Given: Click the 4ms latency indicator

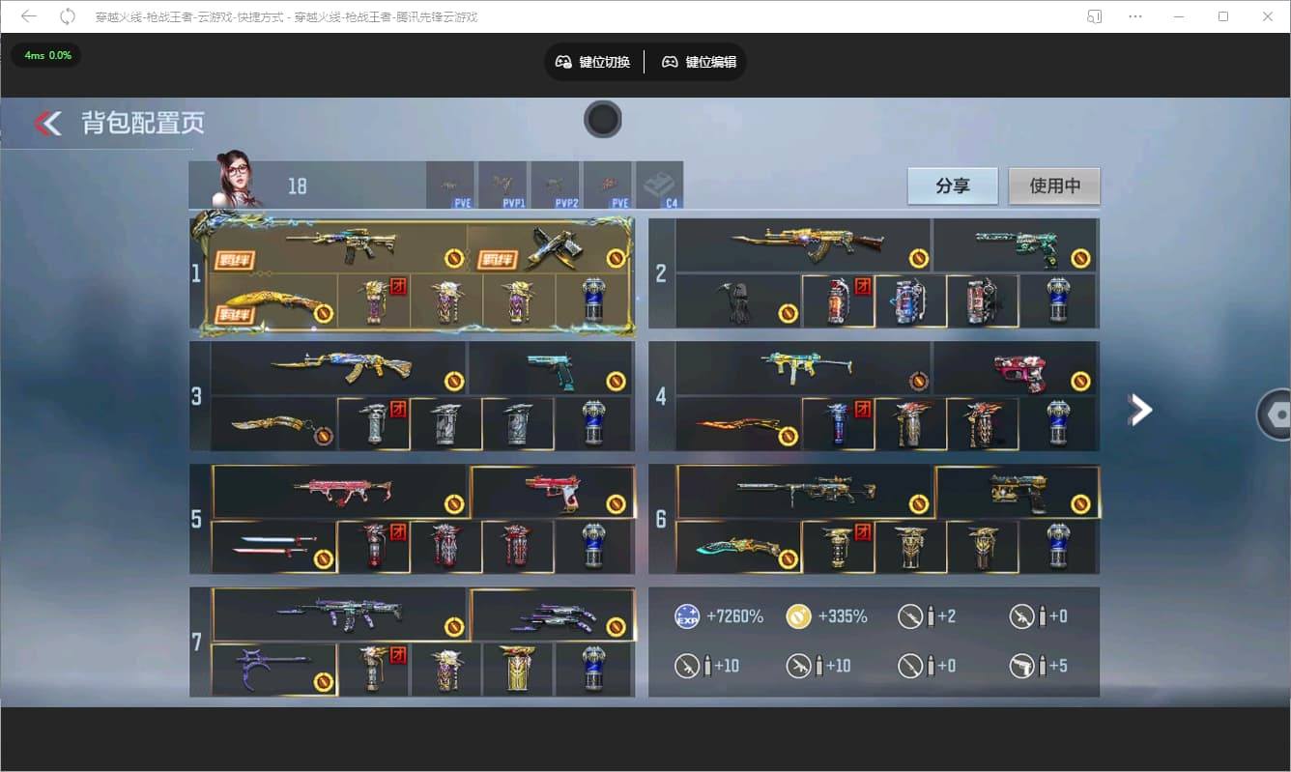Looking at the screenshot, I should point(47,55).
